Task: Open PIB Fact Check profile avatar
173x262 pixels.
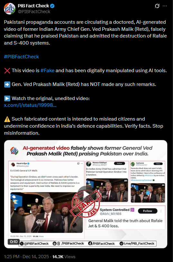Action: (10, 9)
